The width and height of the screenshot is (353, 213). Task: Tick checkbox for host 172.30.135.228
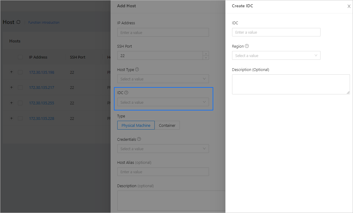[x=20, y=118]
